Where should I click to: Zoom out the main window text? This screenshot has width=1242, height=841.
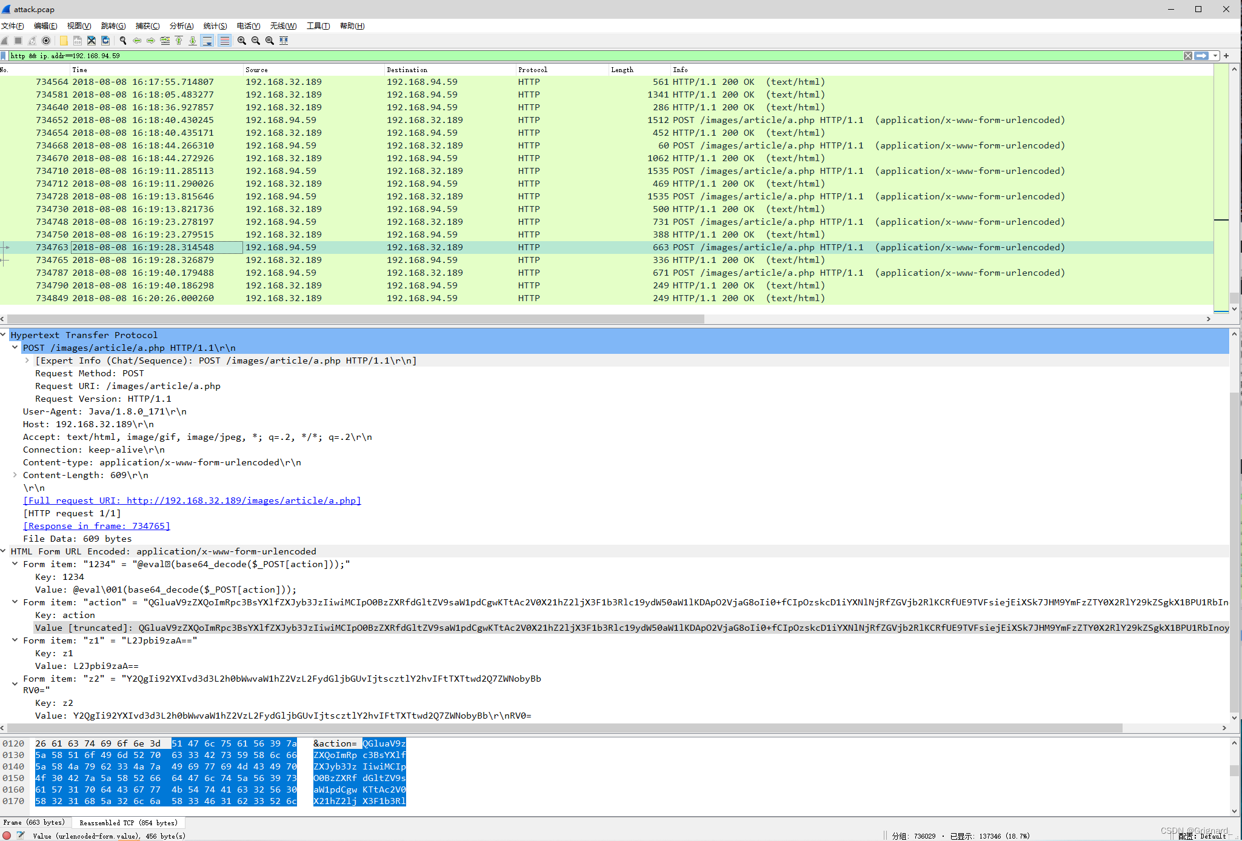coord(256,41)
